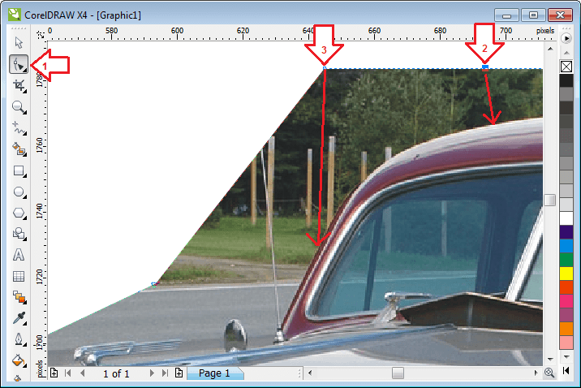Open the navigator zoom icon at corner
Viewport: 581px width, 388px height.
point(549,373)
